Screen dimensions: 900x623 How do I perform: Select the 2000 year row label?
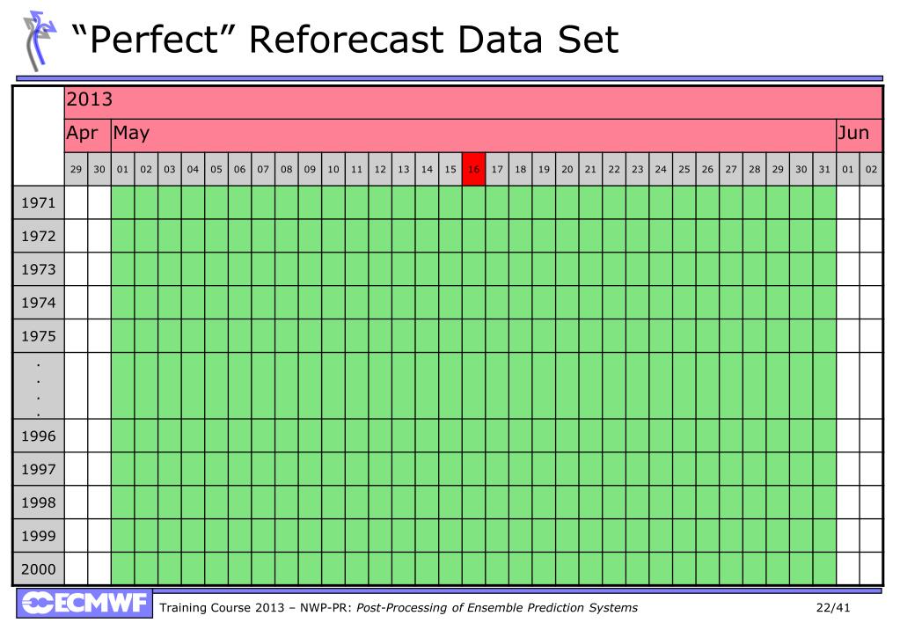(39, 569)
